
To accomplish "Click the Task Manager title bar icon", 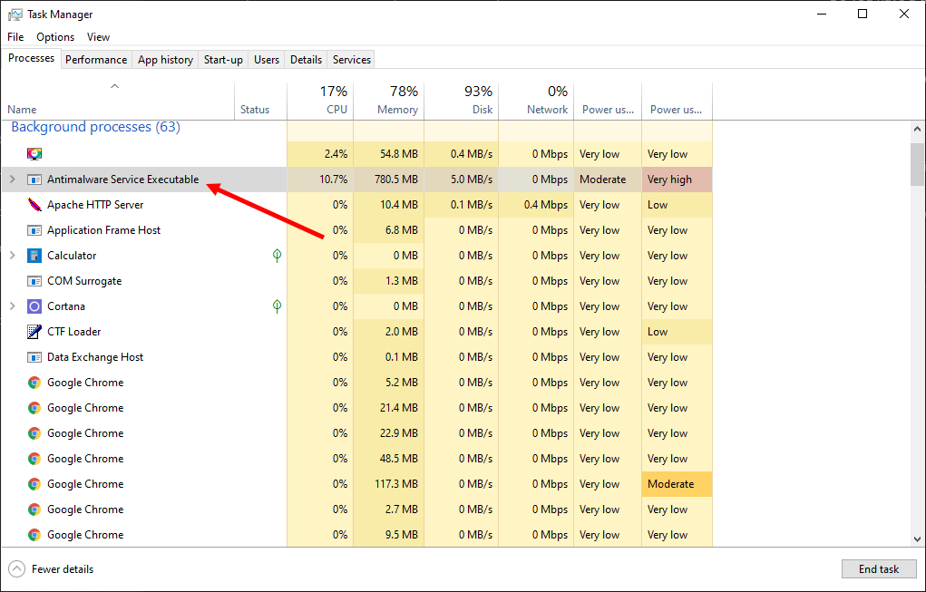I will click(15, 15).
